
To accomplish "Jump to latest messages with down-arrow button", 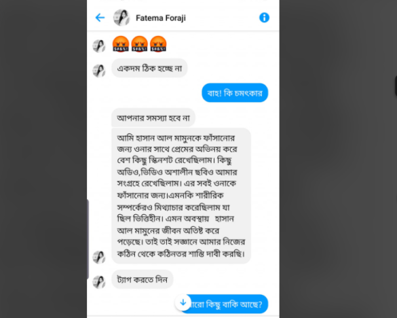I will (183, 302).
